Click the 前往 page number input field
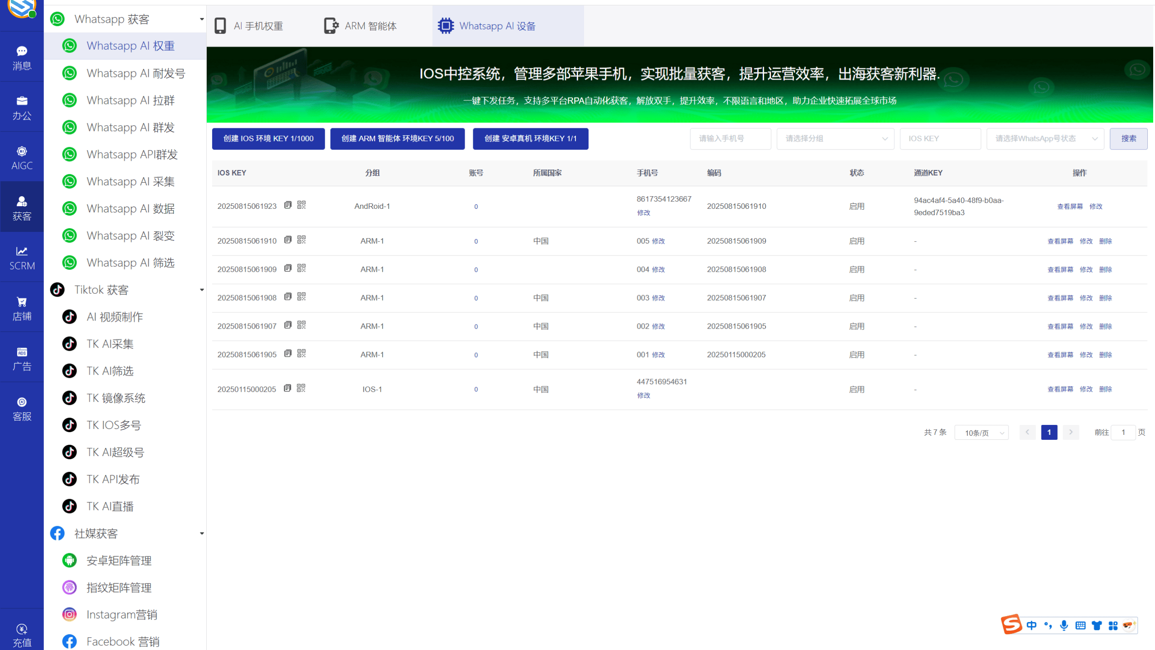1155x650 pixels. click(1124, 432)
